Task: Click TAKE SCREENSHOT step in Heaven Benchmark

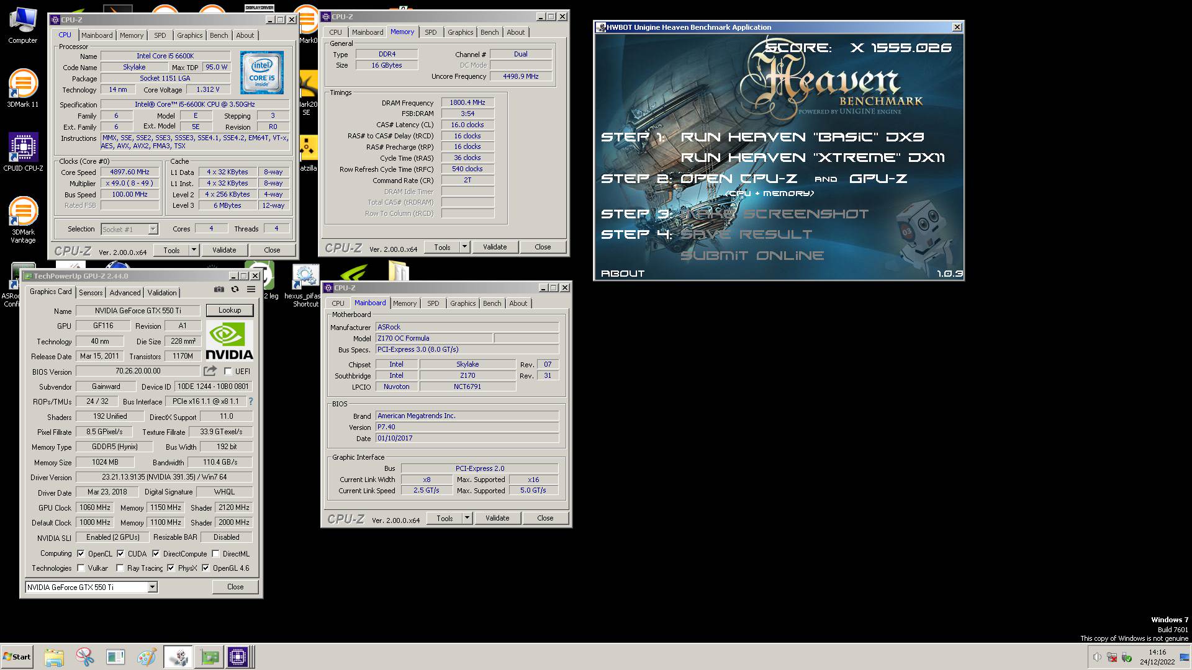Action: click(x=775, y=214)
